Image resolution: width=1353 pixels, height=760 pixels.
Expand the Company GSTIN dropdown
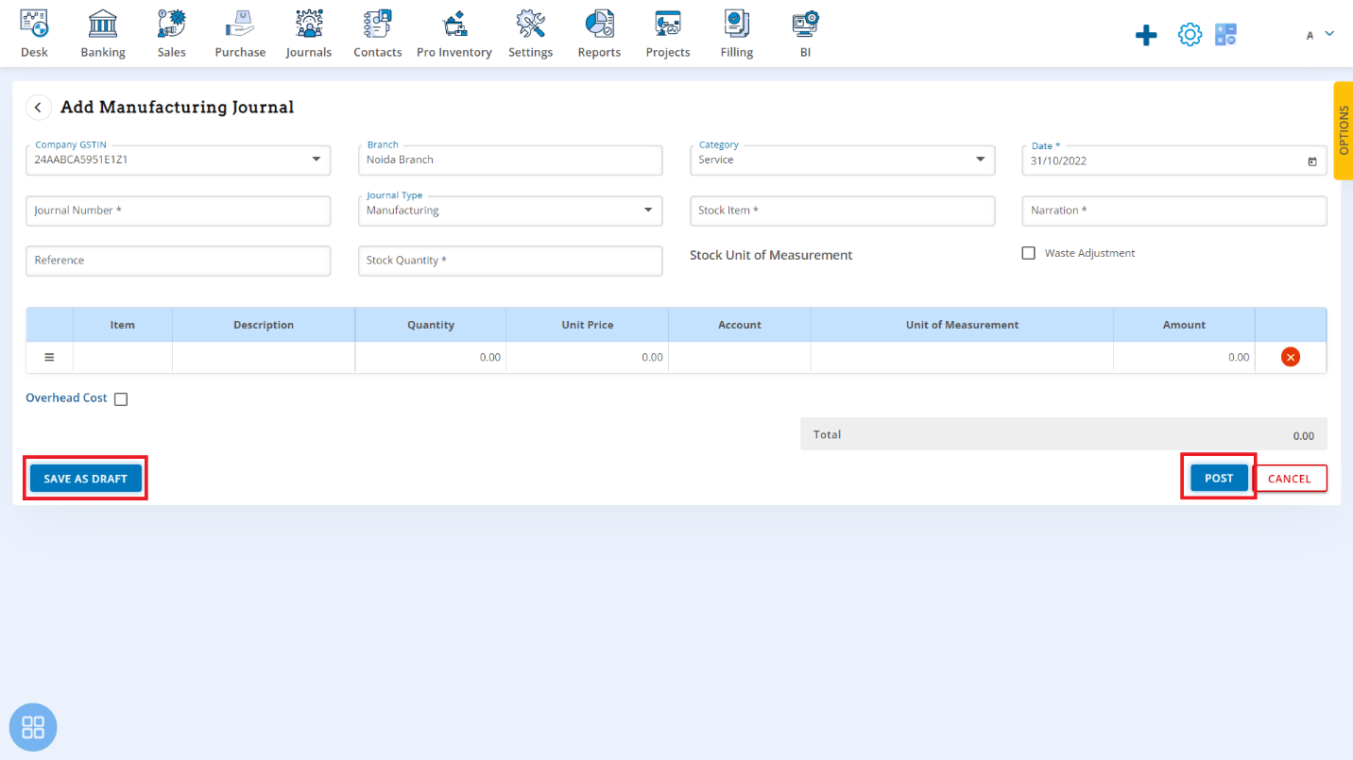coord(317,160)
